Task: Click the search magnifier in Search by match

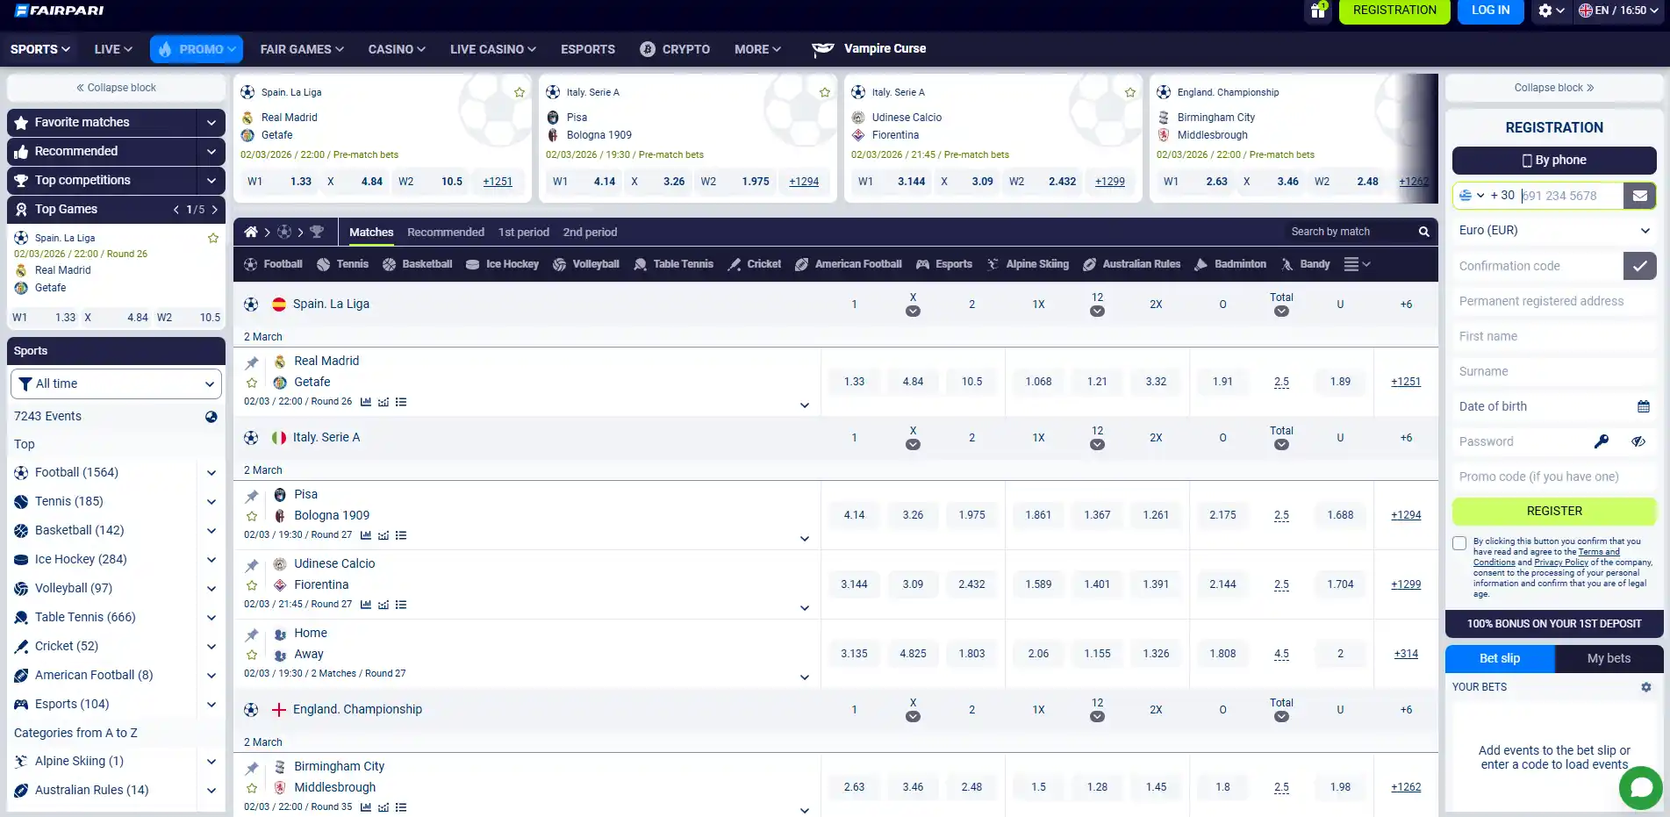Action: pos(1423,232)
